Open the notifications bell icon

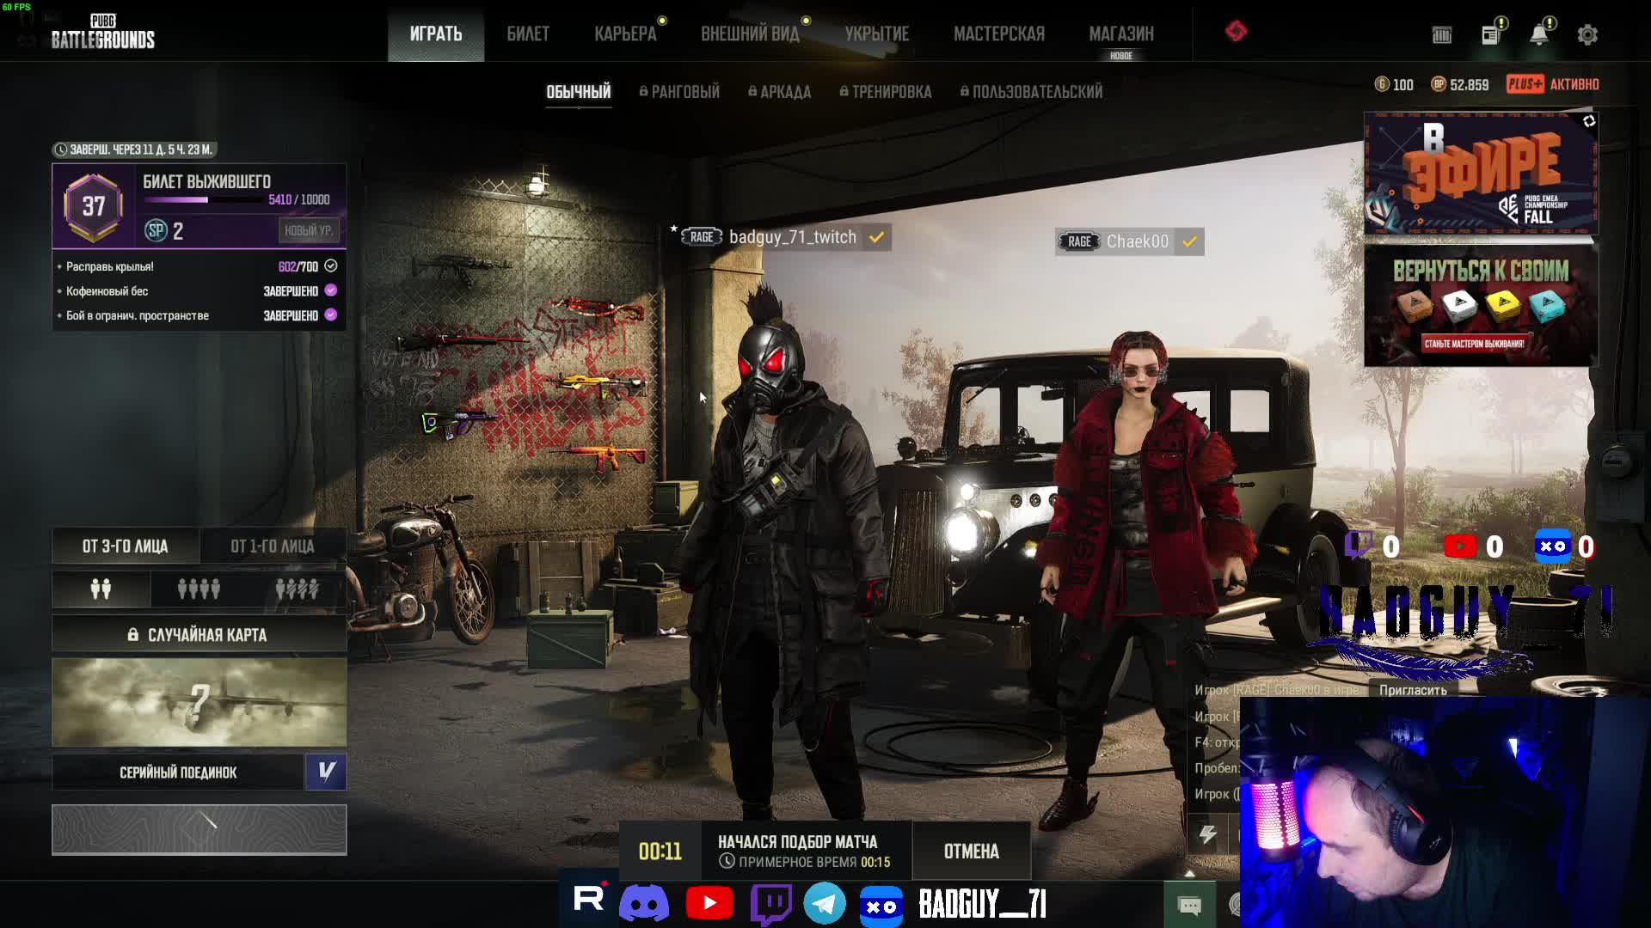coord(1539,35)
